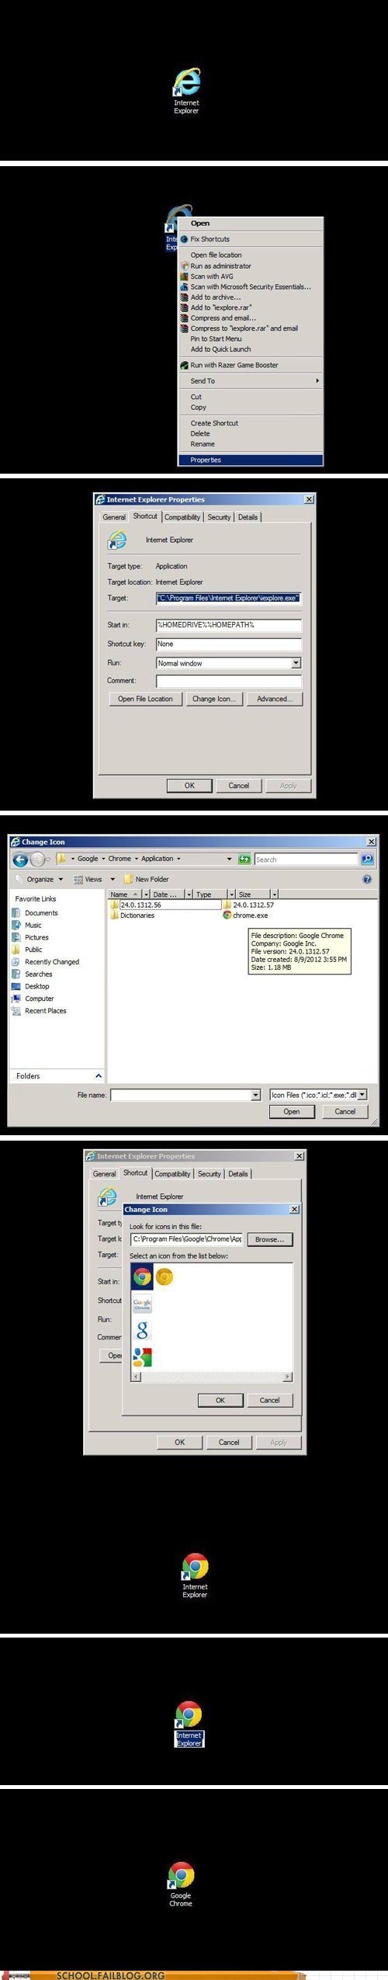
Task: Click the Google breadcrumb in the address bar
Action: (x=88, y=859)
